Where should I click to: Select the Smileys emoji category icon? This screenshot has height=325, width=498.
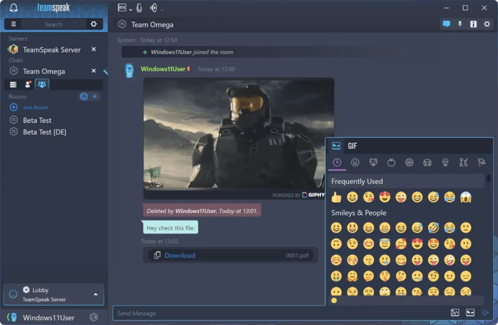pos(355,162)
